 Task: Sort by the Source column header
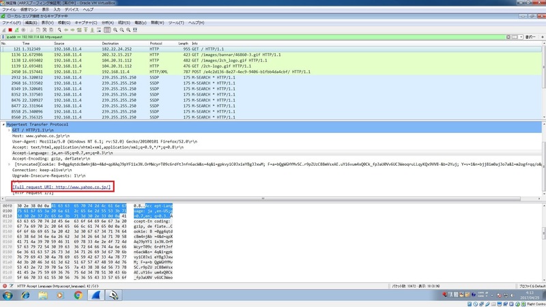[59, 44]
